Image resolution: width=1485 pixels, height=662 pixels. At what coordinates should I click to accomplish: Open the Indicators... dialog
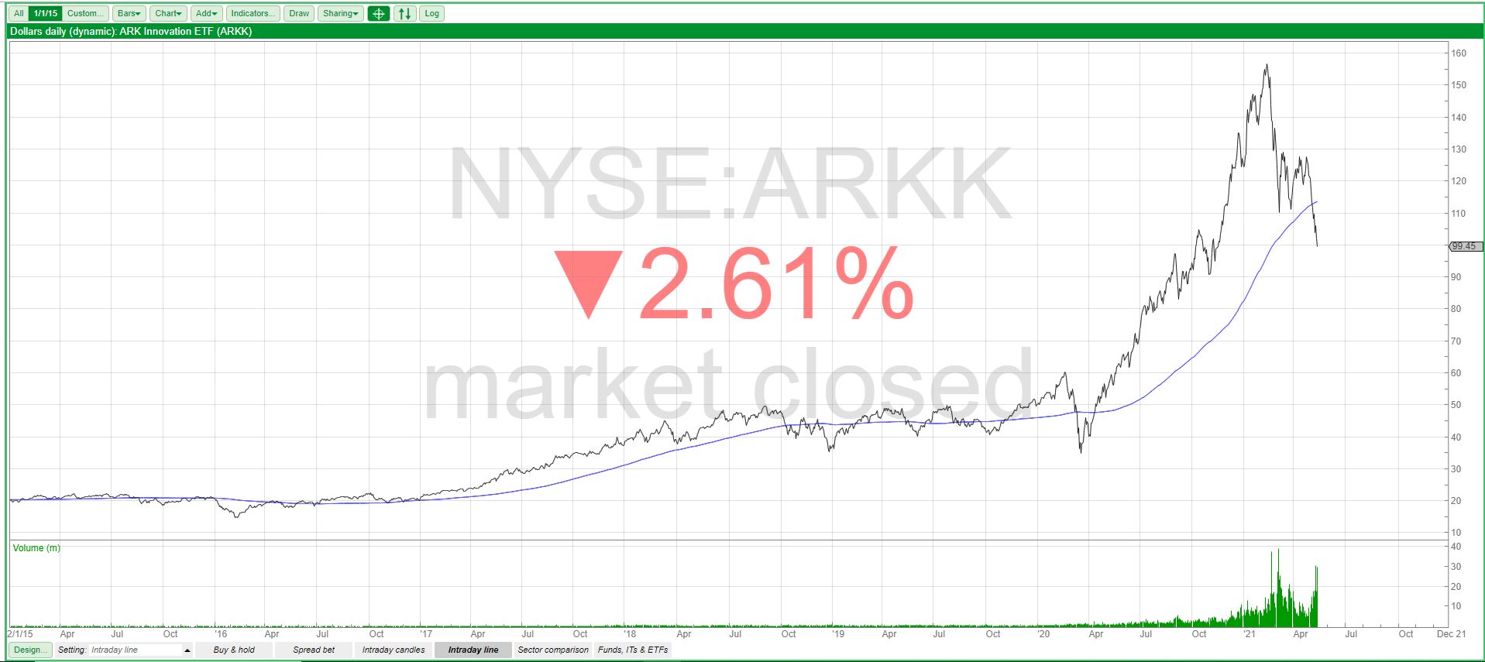click(x=253, y=13)
